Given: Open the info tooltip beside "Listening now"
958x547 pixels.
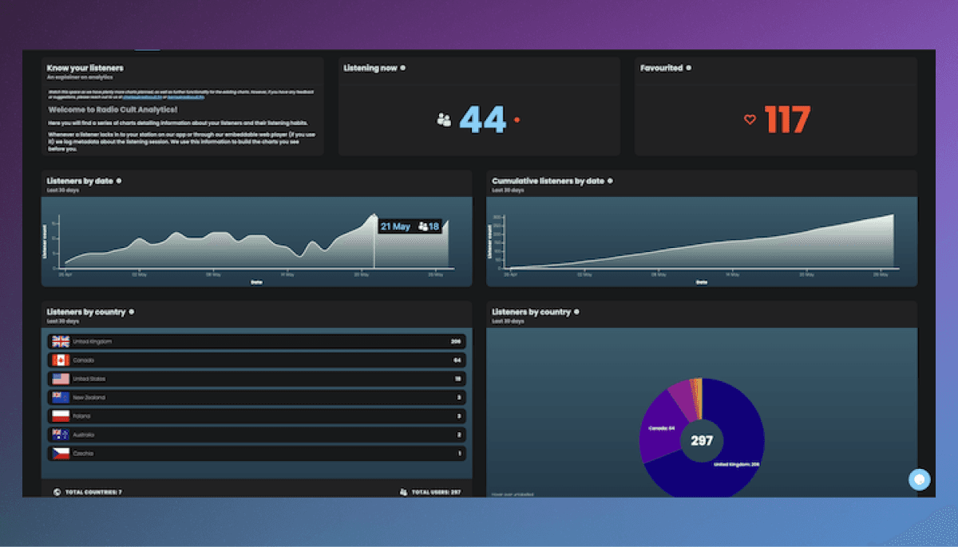Looking at the screenshot, I should click(403, 69).
